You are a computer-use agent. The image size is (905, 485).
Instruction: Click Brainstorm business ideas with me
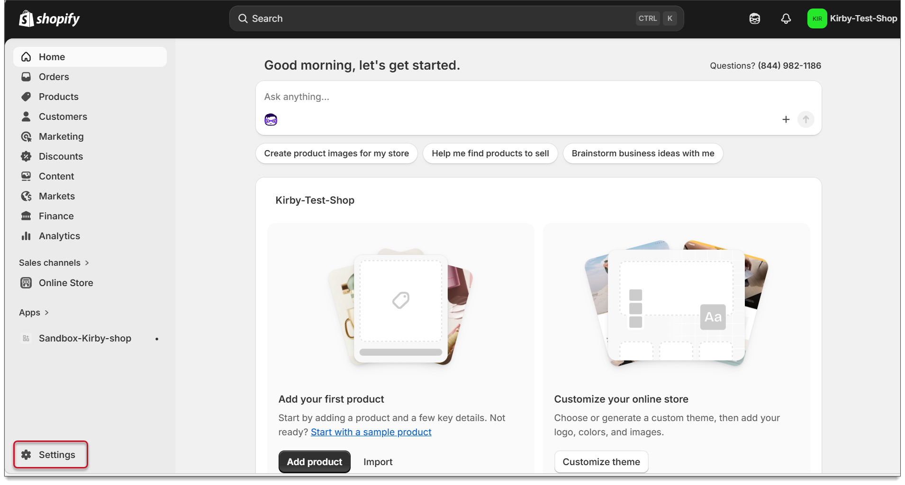tap(643, 153)
